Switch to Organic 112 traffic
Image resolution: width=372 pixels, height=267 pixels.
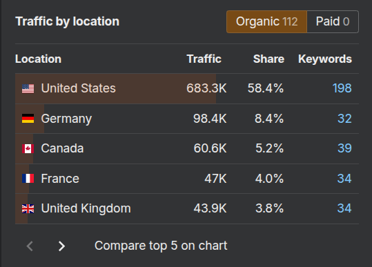click(266, 21)
